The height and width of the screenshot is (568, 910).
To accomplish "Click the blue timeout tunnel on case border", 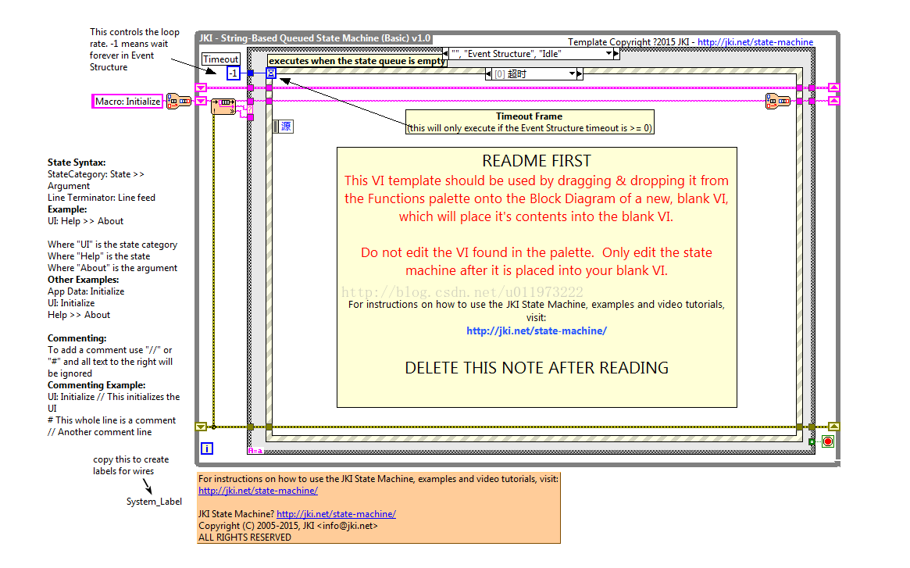I will click(x=250, y=73).
